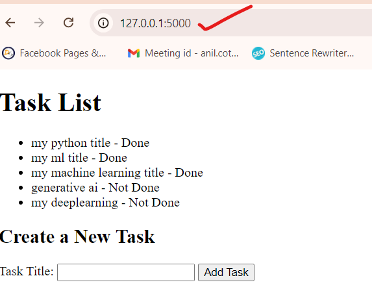This screenshot has width=372, height=289.
Task: Click the Gmail Meeting id bookmark icon
Action: tap(134, 53)
